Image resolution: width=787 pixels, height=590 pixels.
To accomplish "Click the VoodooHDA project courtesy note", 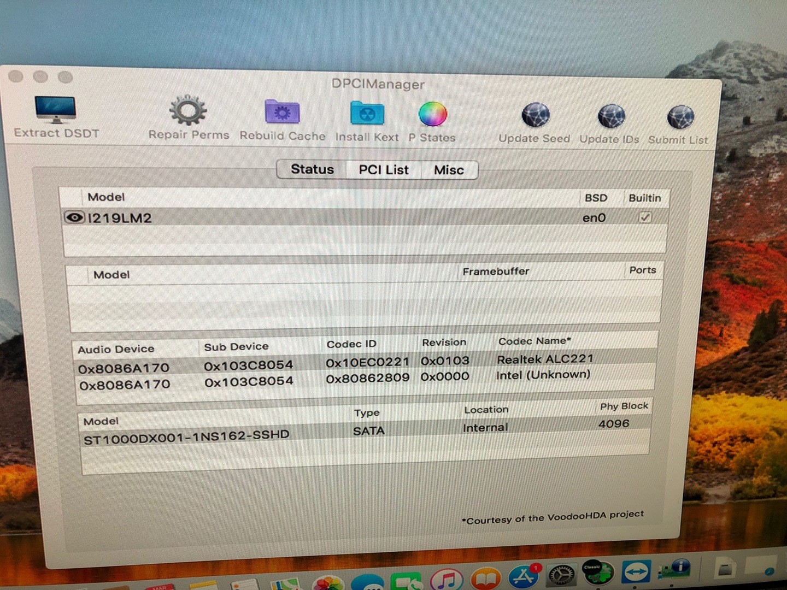I will coord(553,517).
